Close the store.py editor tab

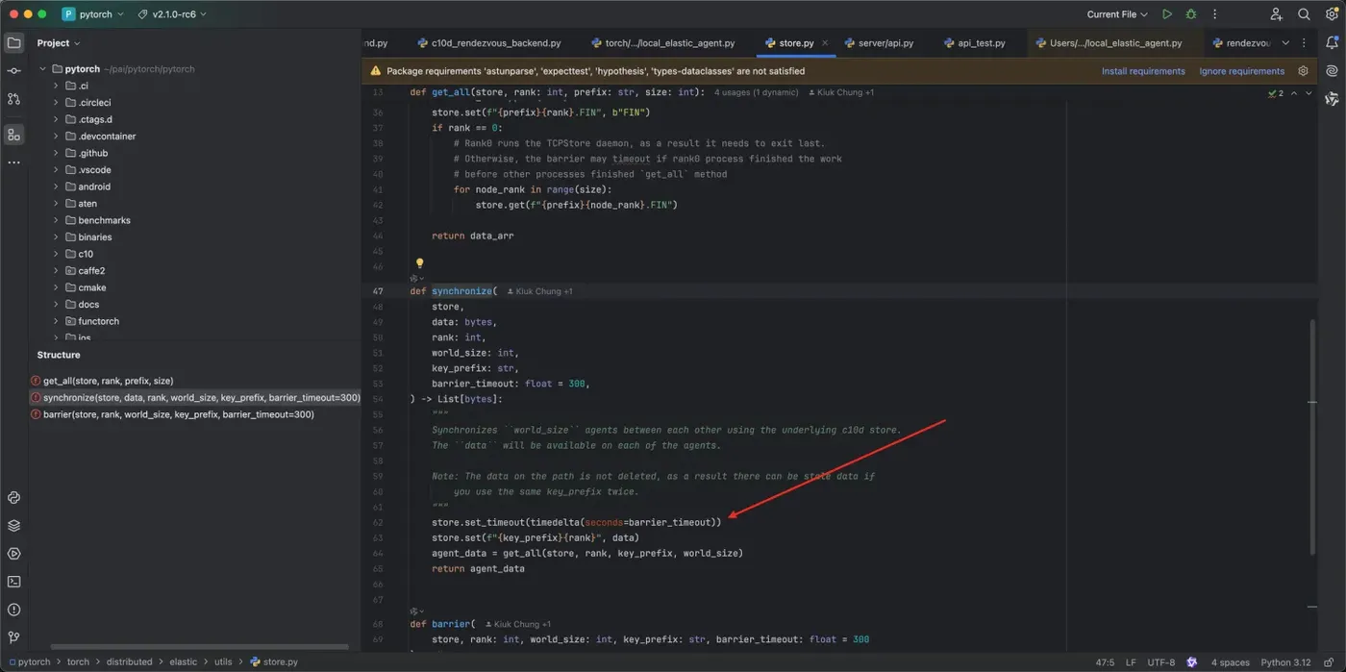pyautogui.click(x=825, y=43)
